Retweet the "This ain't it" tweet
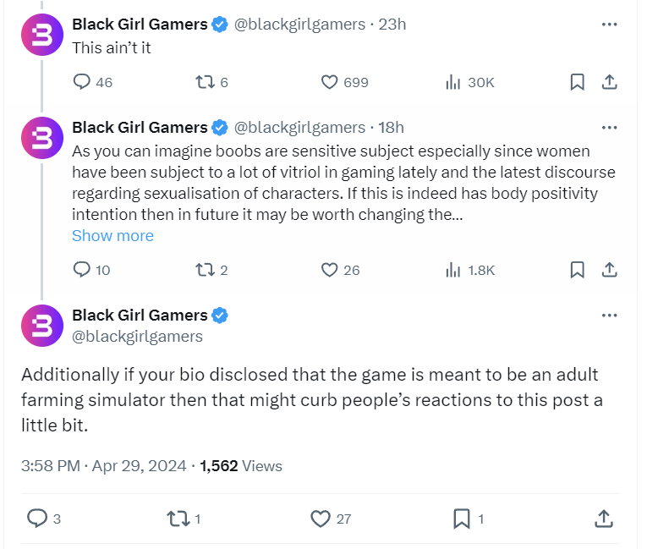This screenshot has height=549, width=647. coord(204,82)
